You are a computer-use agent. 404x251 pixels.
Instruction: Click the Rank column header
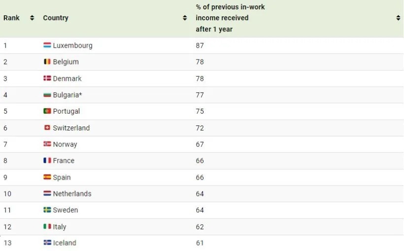tap(11, 18)
